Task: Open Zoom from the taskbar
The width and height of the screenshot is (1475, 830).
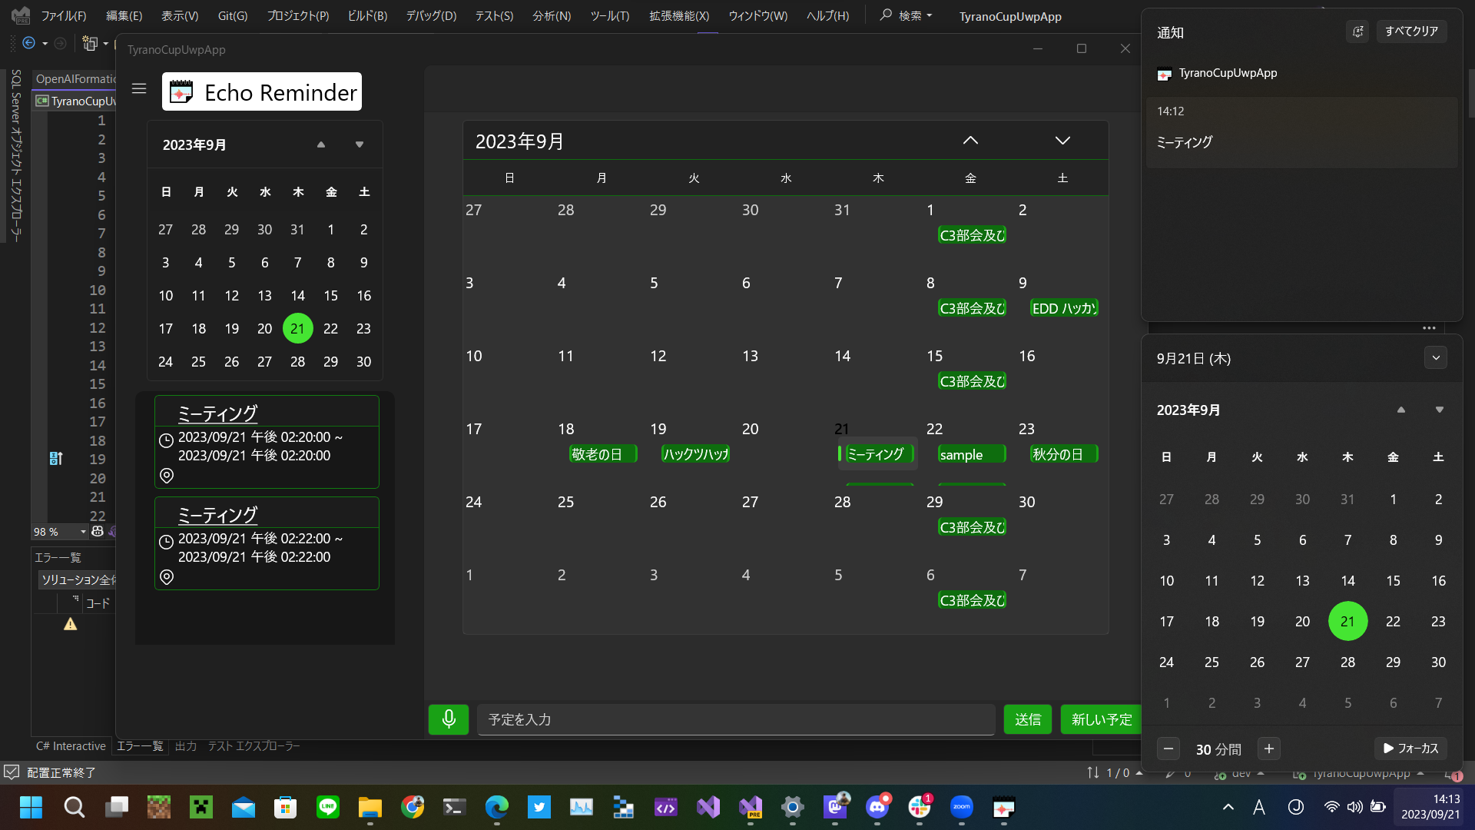Action: coord(962,807)
